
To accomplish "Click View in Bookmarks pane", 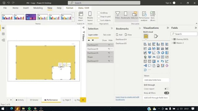I will click(x=128, y=35).
